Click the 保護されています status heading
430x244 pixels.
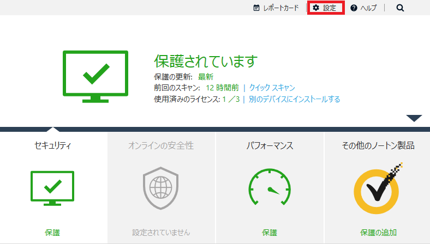click(x=206, y=61)
